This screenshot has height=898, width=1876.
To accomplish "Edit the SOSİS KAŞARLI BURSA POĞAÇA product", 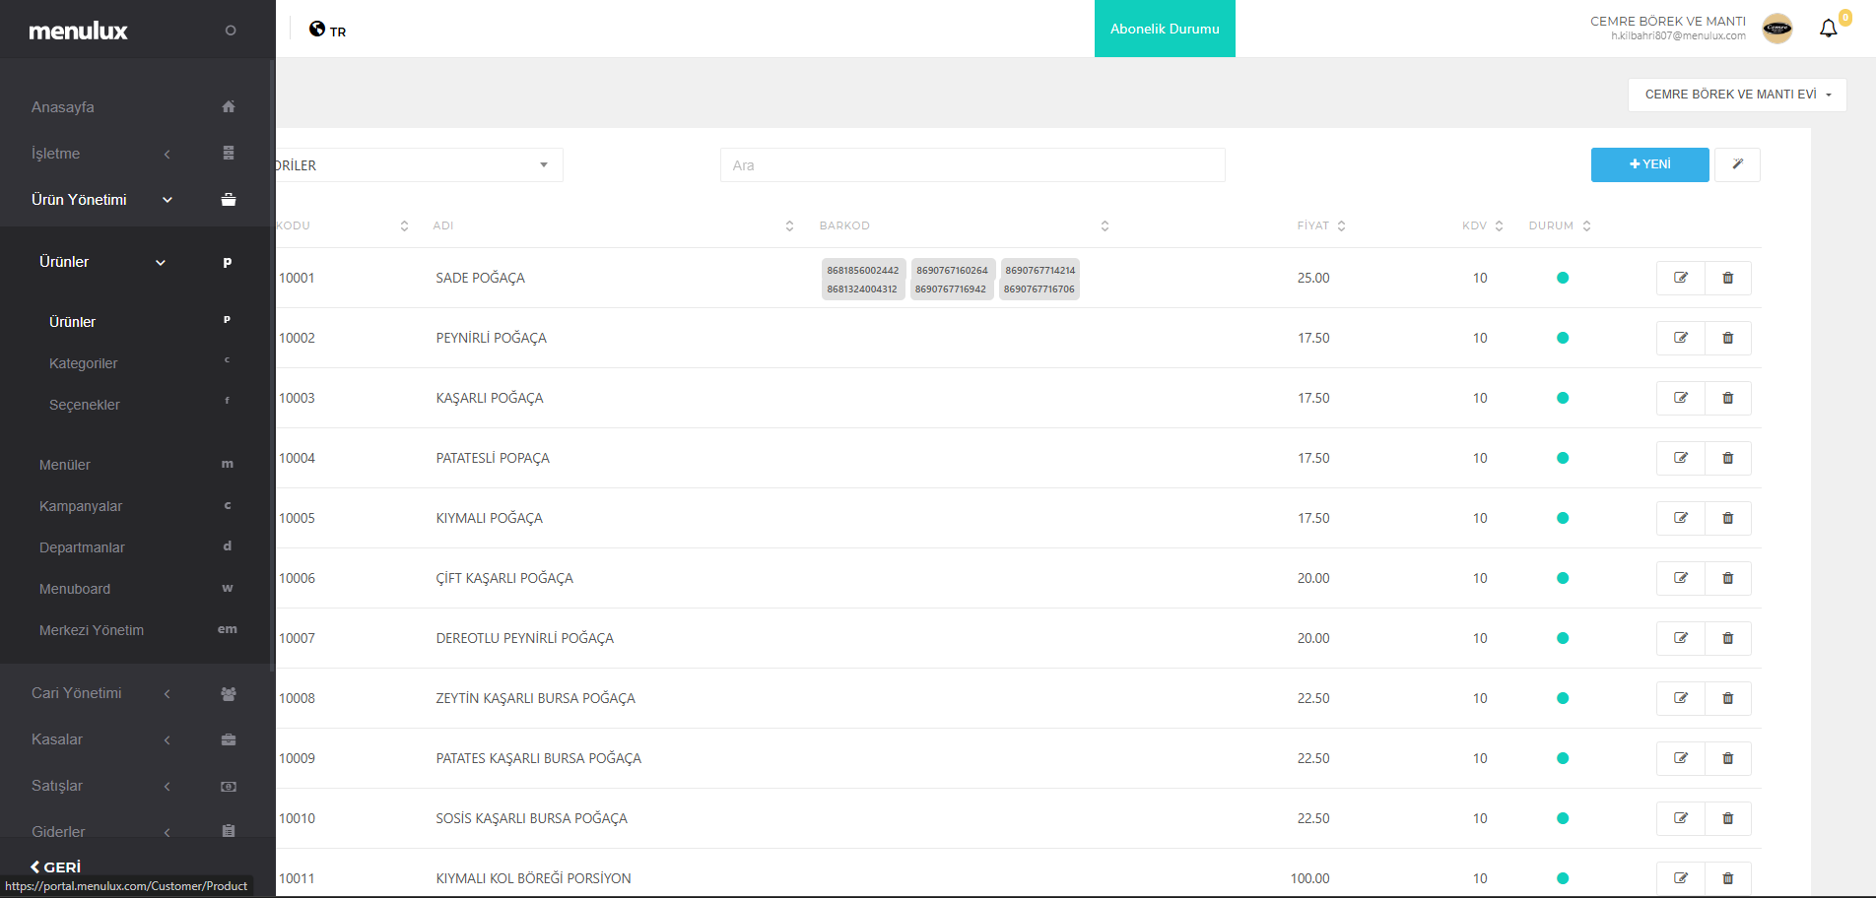I will (x=1681, y=818).
